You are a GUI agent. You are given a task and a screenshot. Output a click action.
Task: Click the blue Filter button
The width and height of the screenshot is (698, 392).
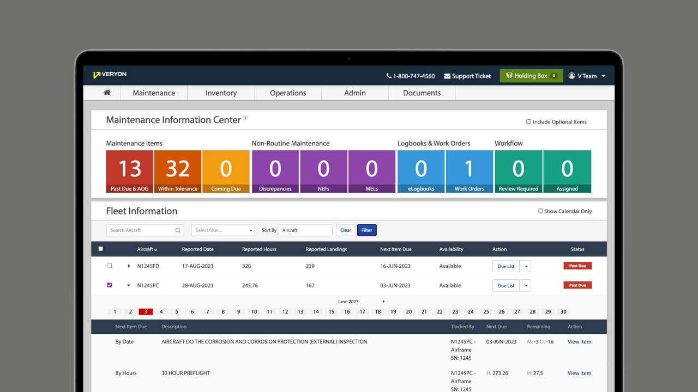pos(366,230)
